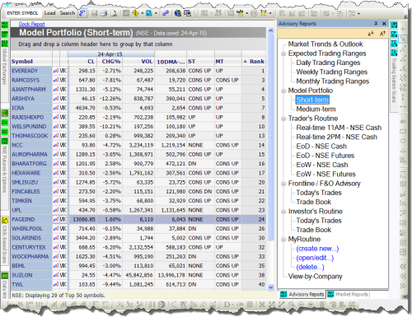Click the highlighted icon right of Search

click(82, 13)
